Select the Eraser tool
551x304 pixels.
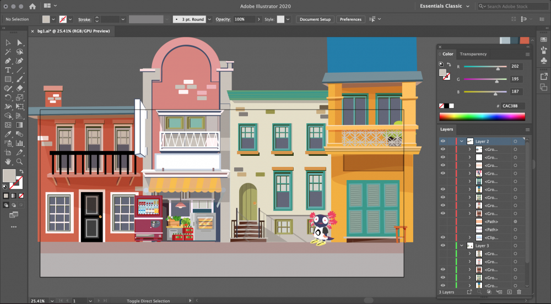[x=19, y=89]
